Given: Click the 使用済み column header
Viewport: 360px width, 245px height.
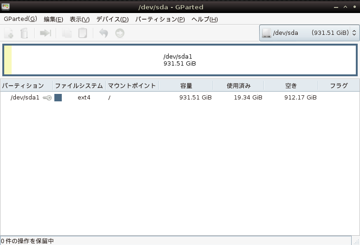Looking at the screenshot, I should [239, 86].
